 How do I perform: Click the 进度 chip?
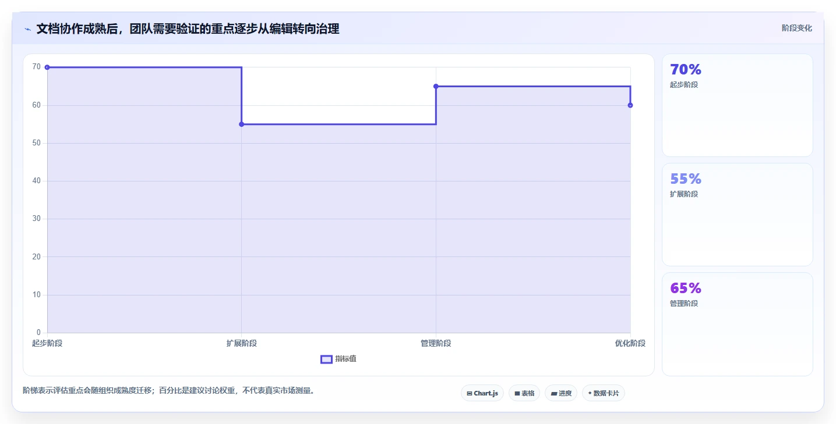[x=561, y=393]
